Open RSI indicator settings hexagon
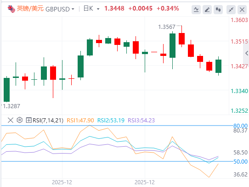The image size is (249, 187). coord(20,120)
